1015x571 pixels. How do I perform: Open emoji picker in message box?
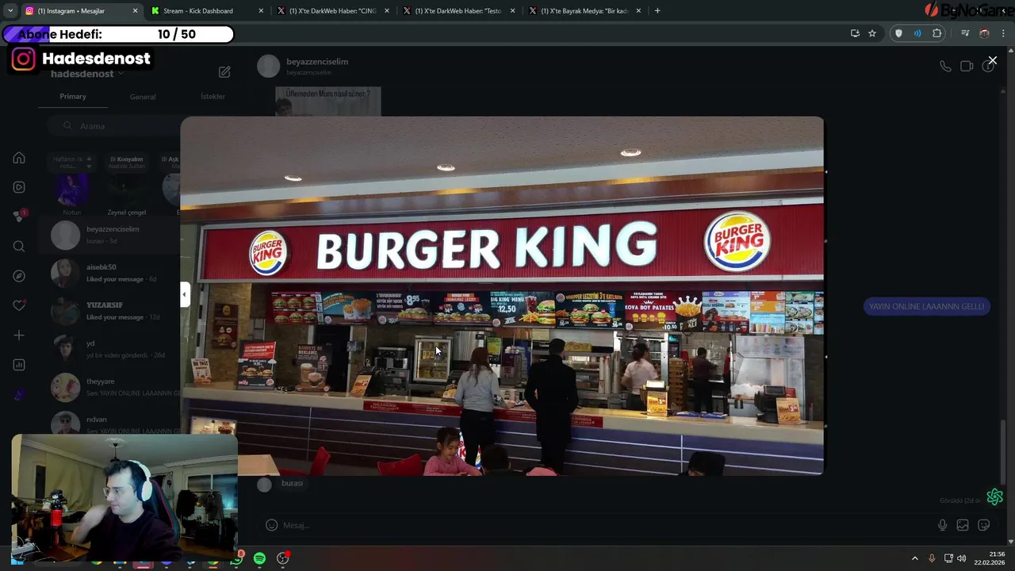coord(271,525)
